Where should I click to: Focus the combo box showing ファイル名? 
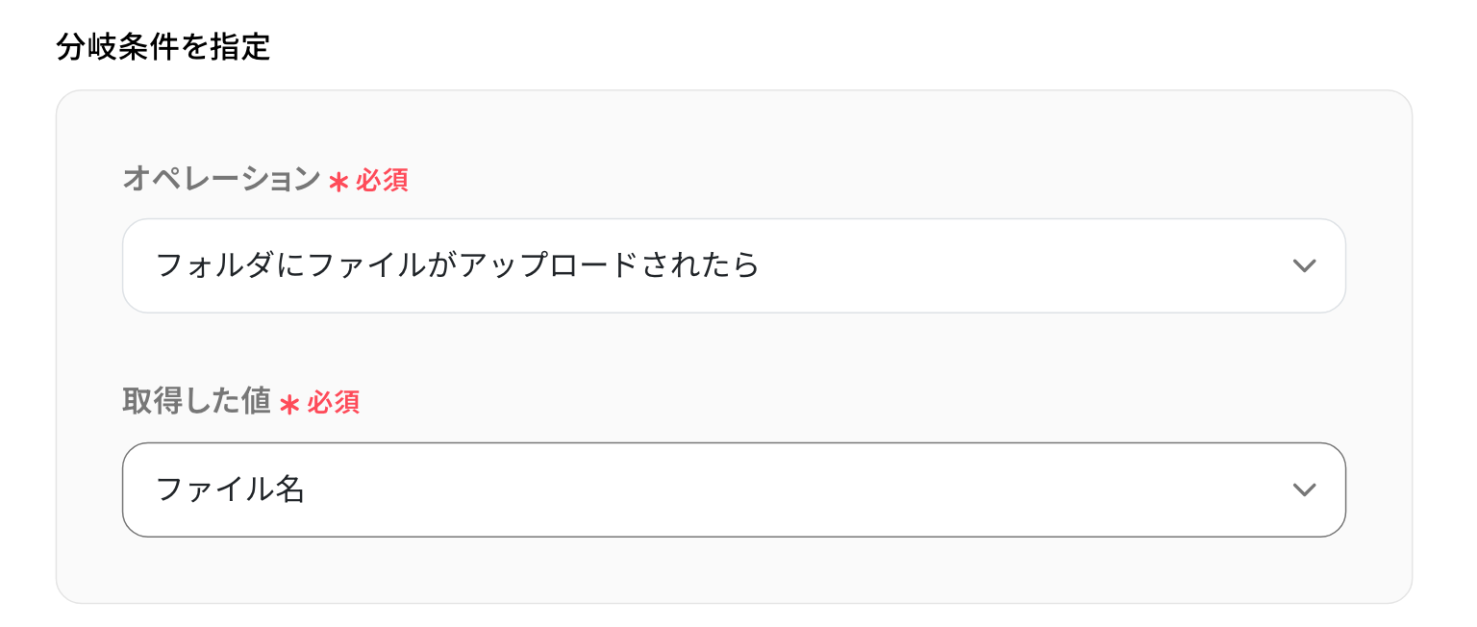673,489
